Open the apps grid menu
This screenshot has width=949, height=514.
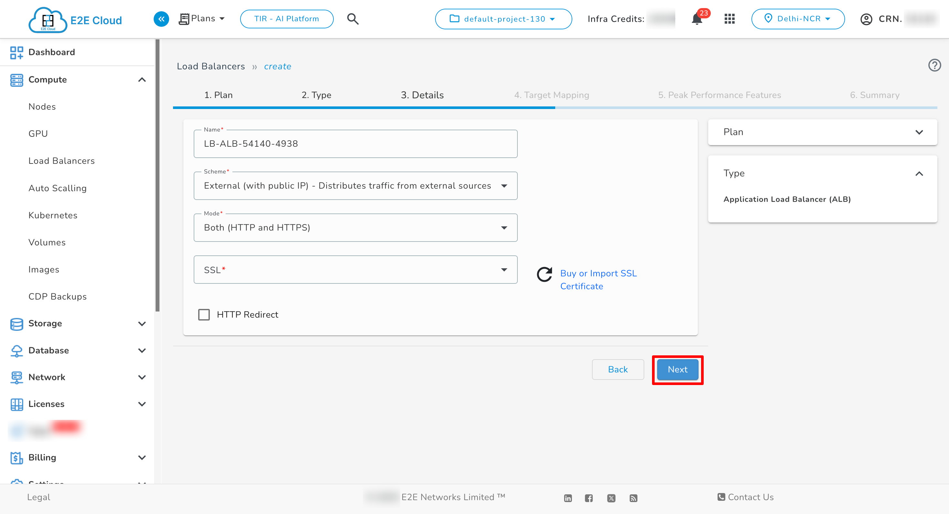[729, 19]
